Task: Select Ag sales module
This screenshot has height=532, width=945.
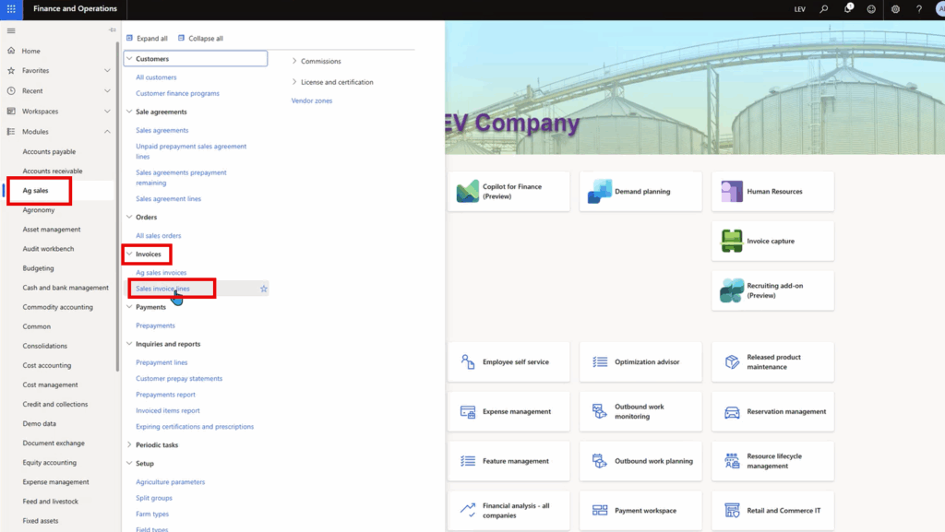Action: point(36,190)
